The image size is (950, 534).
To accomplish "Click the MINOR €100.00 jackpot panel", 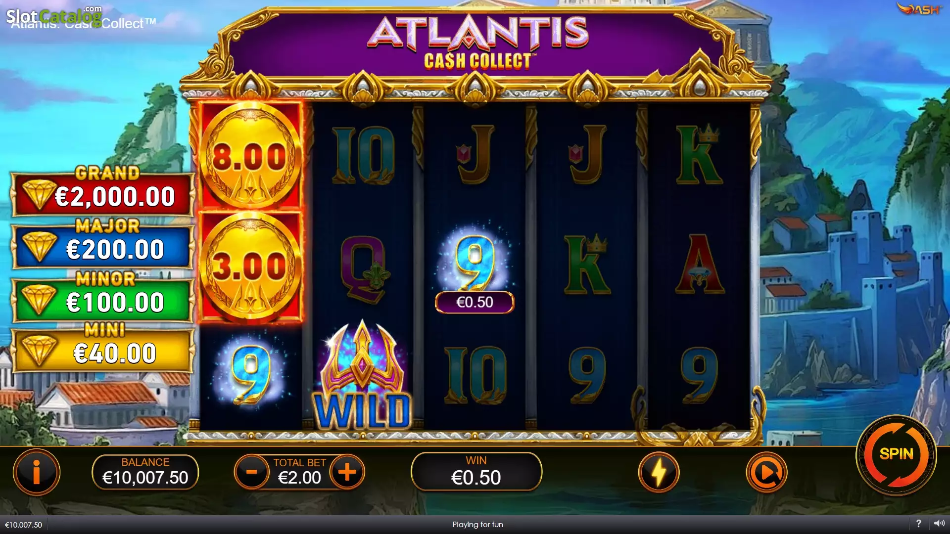I will pos(102,298).
